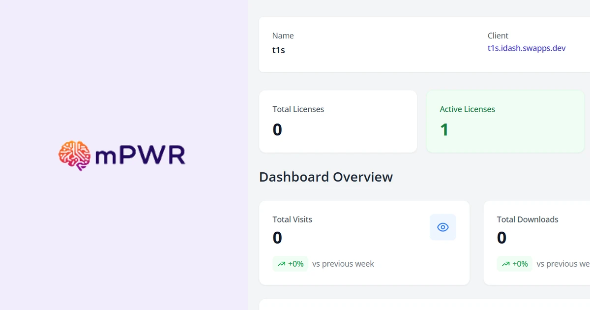Click the 'Dashboard Overview' heading

(326, 177)
